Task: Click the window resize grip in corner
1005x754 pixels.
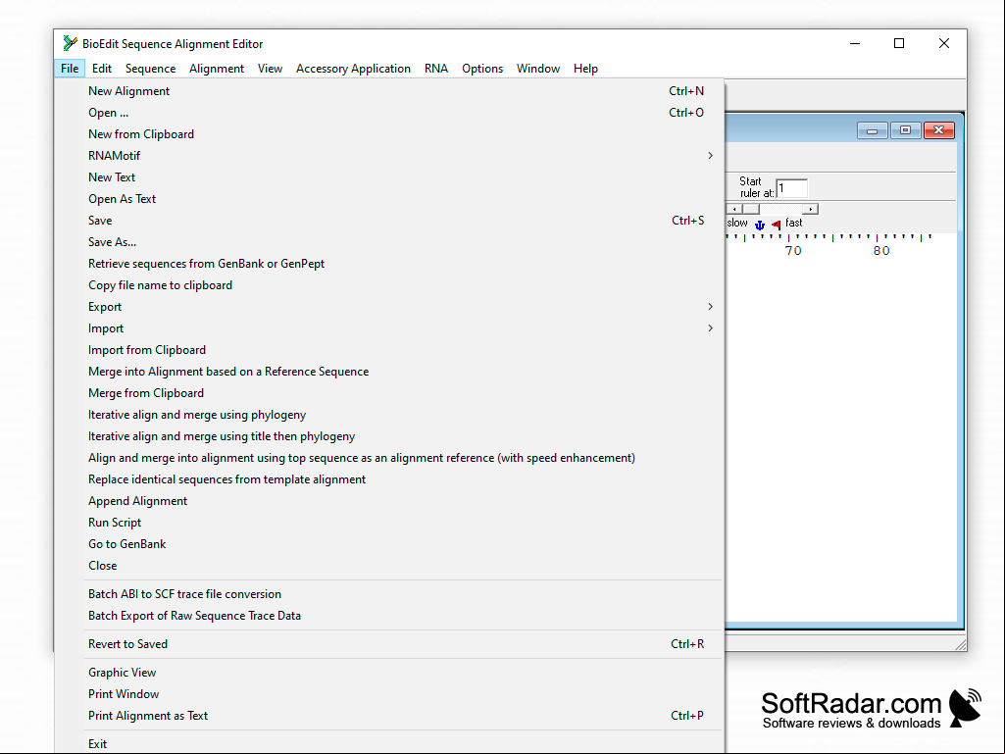Action: point(960,644)
